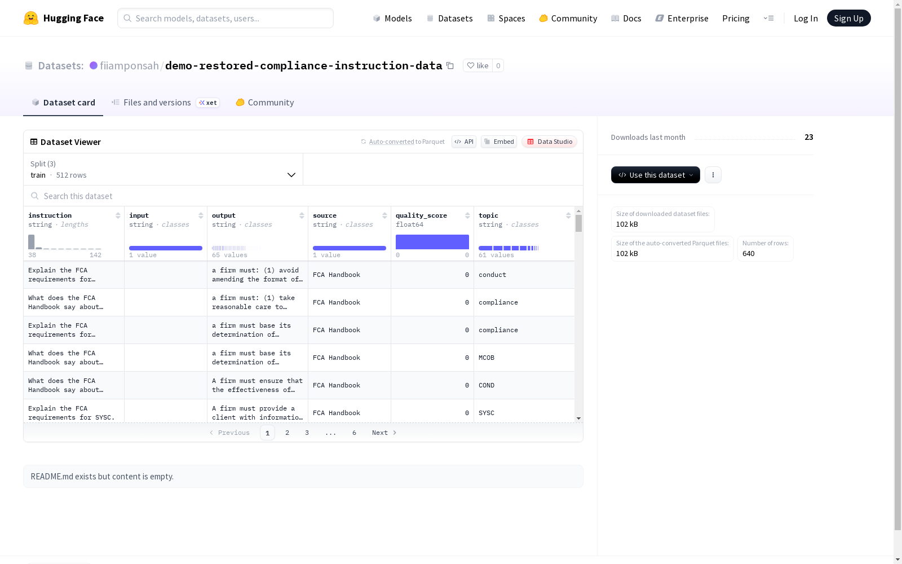Open the Use this dataset dropdown
The image size is (902, 564).
click(656, 175)
